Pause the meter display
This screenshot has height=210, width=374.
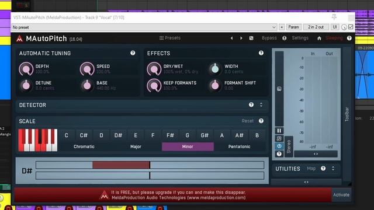[279, 131]
